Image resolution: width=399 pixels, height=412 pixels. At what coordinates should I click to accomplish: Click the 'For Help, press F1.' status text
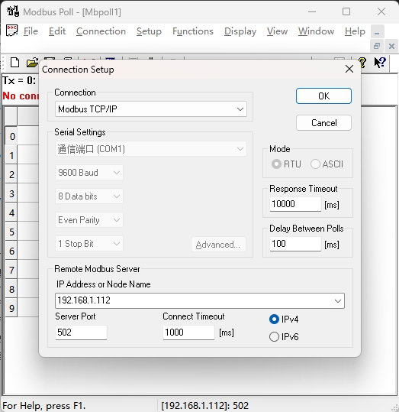tap(44, 406)
